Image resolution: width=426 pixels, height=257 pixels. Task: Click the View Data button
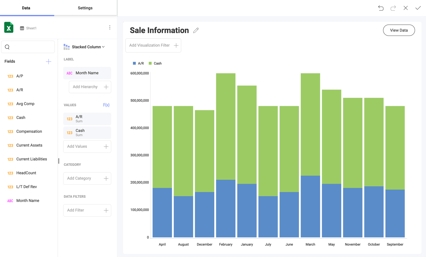tap(399, 30)
